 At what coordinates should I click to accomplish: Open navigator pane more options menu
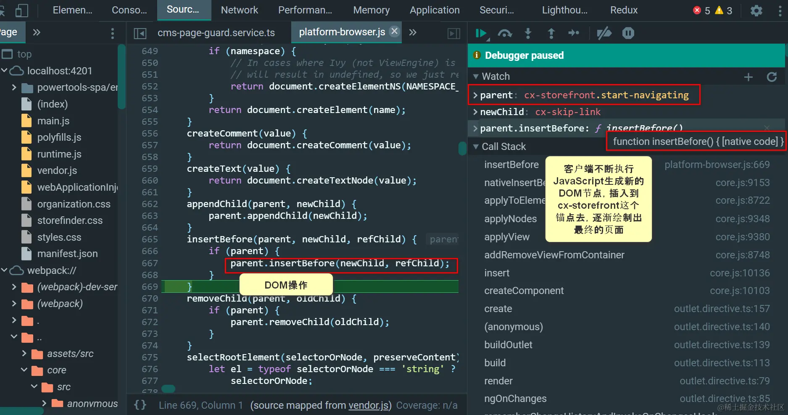click(112, 33)
